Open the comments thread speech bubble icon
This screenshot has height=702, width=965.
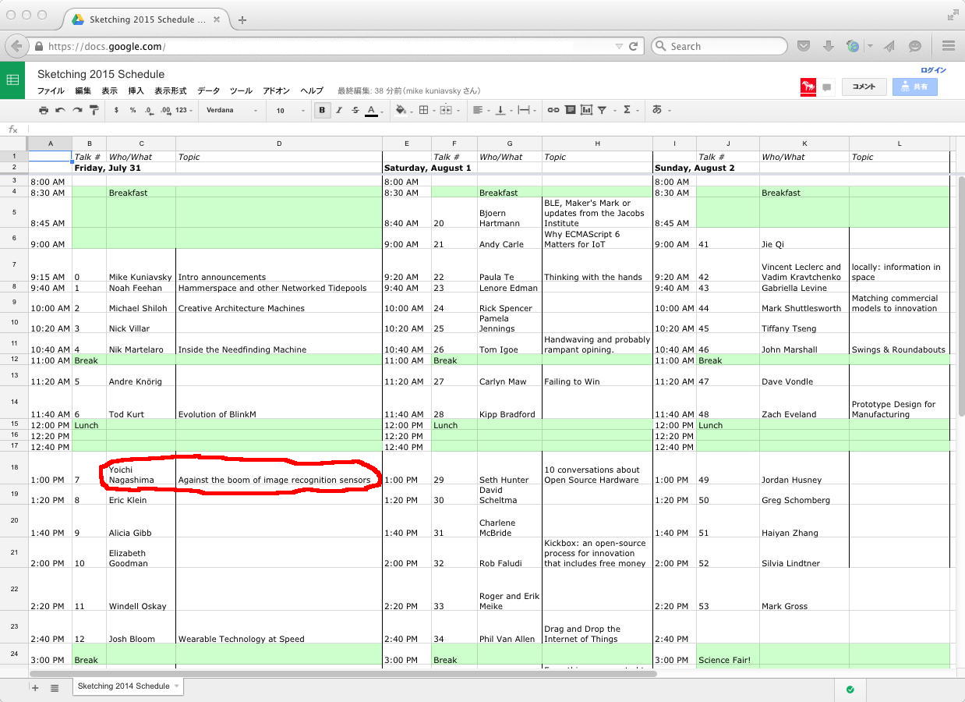[x=827, y=87]
